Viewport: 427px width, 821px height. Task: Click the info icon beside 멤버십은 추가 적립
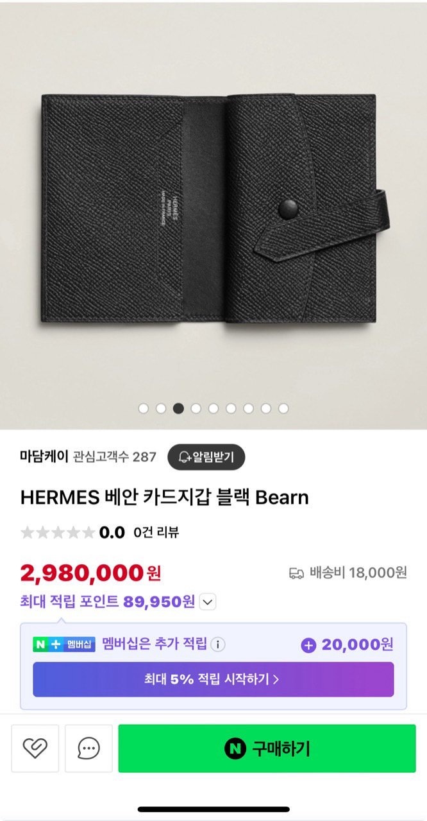pos(218,644)
